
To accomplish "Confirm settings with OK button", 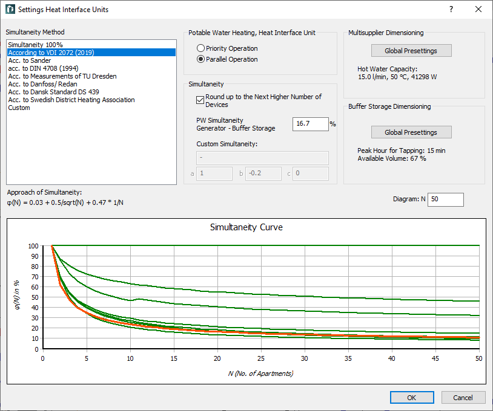I will 412,398.
